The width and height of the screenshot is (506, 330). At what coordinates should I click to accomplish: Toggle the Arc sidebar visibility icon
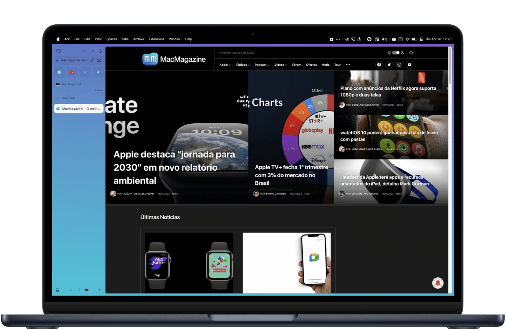click(x=59, y=51)
